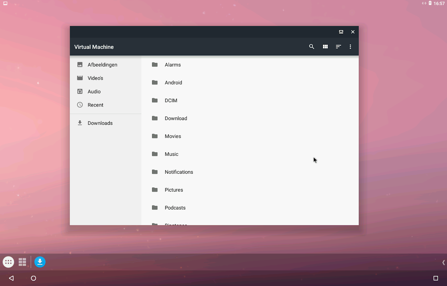Viewport: 447px width, 286px height.
Task: Select Afbeeldingen using its image icon
Action: pyautogui.click(x=79, y=64)
